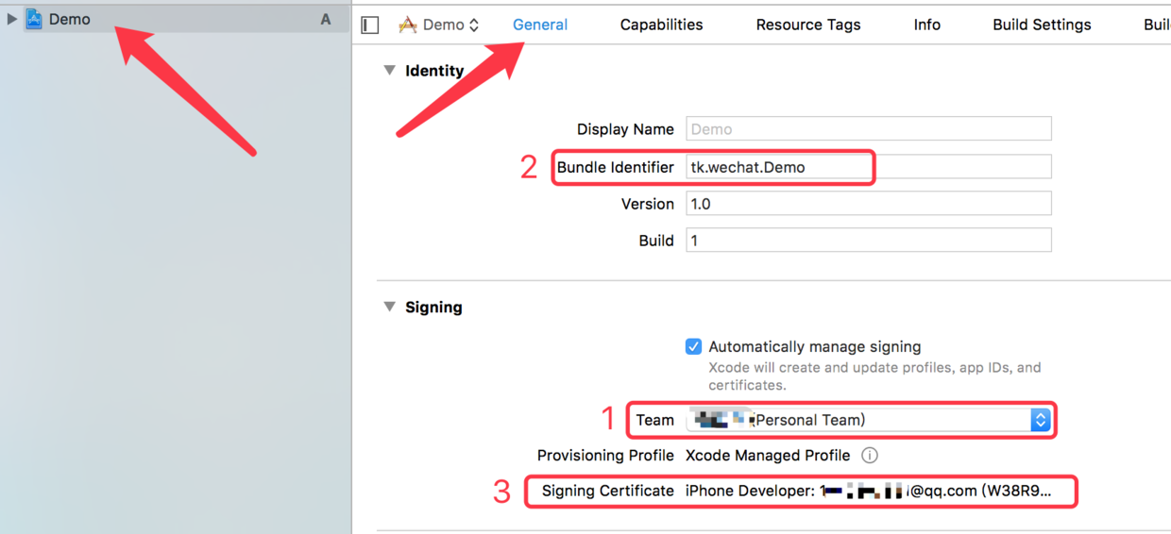The height and width of the screenshot is (534, 1171).
Task: Switch to the General tab
Action: click(x=540, y=25)
